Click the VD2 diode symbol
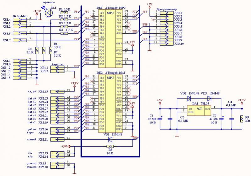This screenshot has height=176, width=251. tap(189, 98)
